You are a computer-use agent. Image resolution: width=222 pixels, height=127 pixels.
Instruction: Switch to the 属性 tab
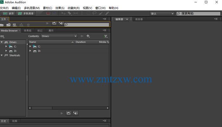pos(51,30)
